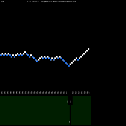Image resolution: width=126 pixels, height=126 pixels.
Task: Click the rotated 0.65 label at the bottom
Action: (69, 122)
